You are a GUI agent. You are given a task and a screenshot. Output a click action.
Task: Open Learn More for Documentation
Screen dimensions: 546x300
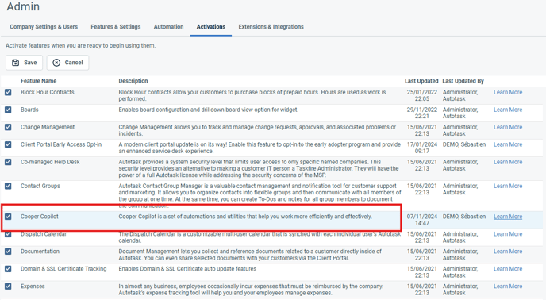coord(508,252)
